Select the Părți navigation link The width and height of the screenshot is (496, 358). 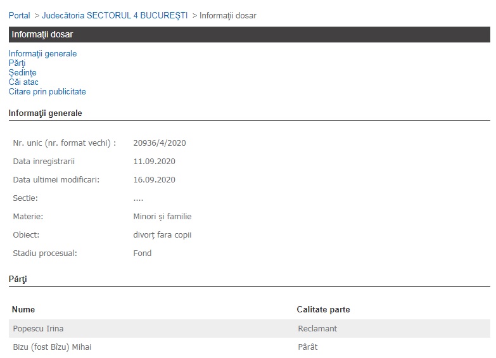17,63
